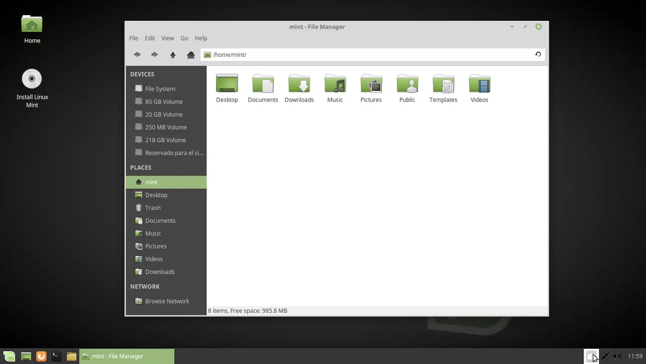Open the Help menu

[201, 38]
